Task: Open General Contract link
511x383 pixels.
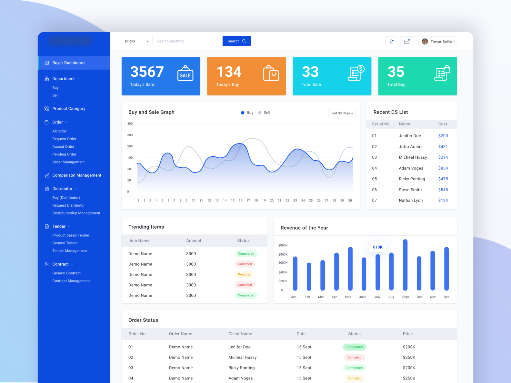Action: click(66, 273)
